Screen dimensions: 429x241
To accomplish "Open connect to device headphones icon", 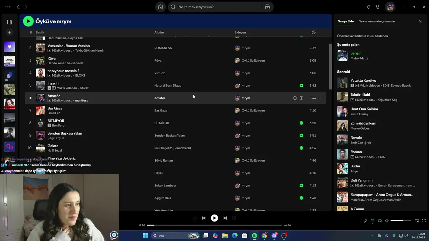I will coord(380,221).
